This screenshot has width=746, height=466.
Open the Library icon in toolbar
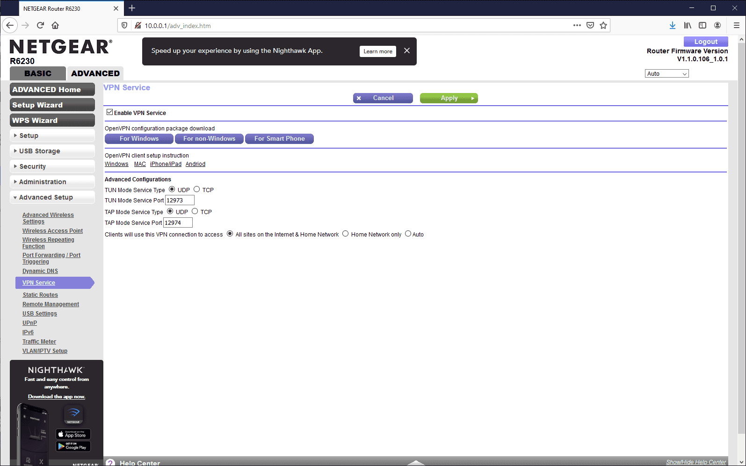click(688, 25)
